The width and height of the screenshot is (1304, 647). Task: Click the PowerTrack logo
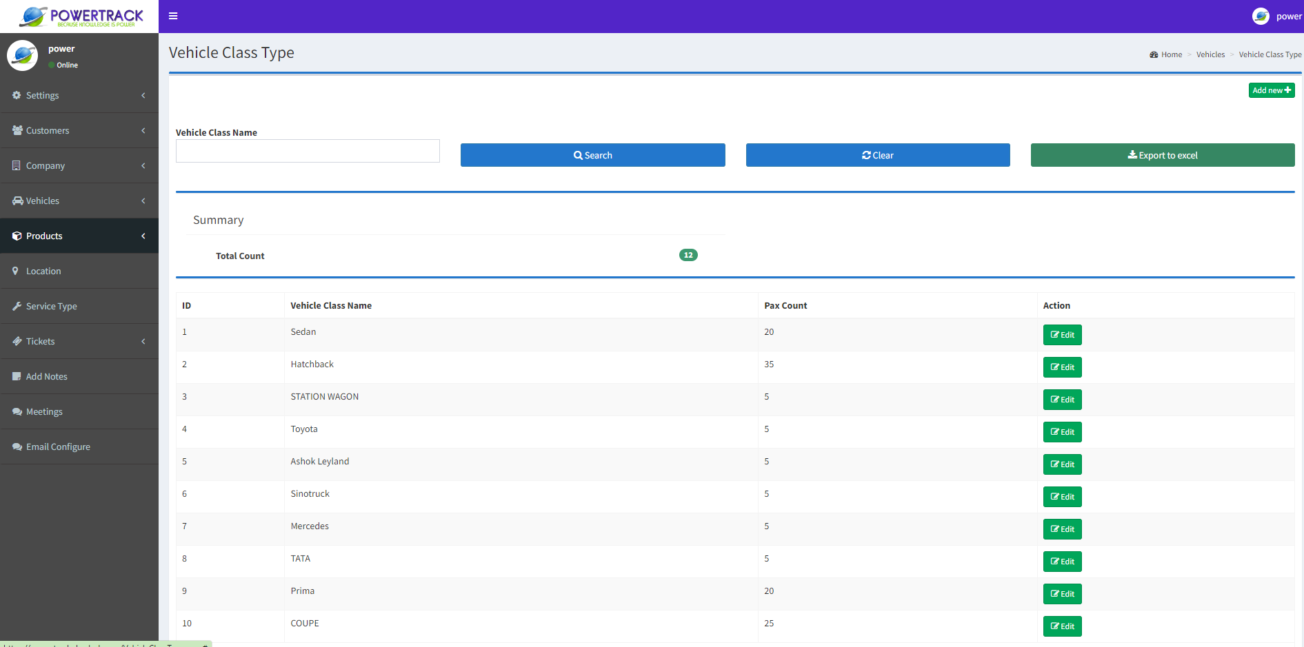(x=80, y=17)
